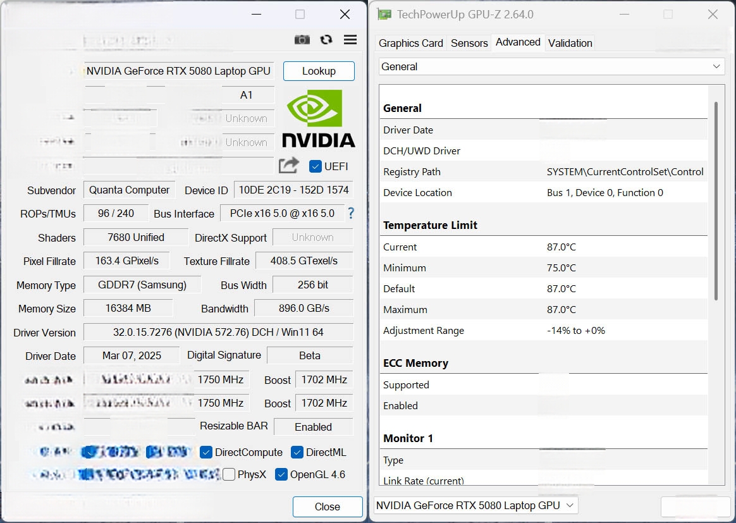Click the 7680 Unified shaders value
Image resolution: width=736 pixels, height=523 pixels.
[136, 237]
